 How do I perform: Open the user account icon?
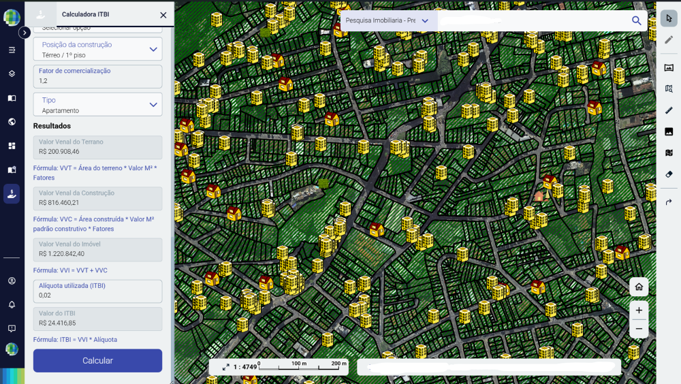[12, 281]
